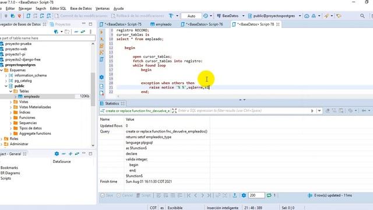373x210 pixels.
Task: Select the Secuencias folder
Action: click(x=28, y=123)
